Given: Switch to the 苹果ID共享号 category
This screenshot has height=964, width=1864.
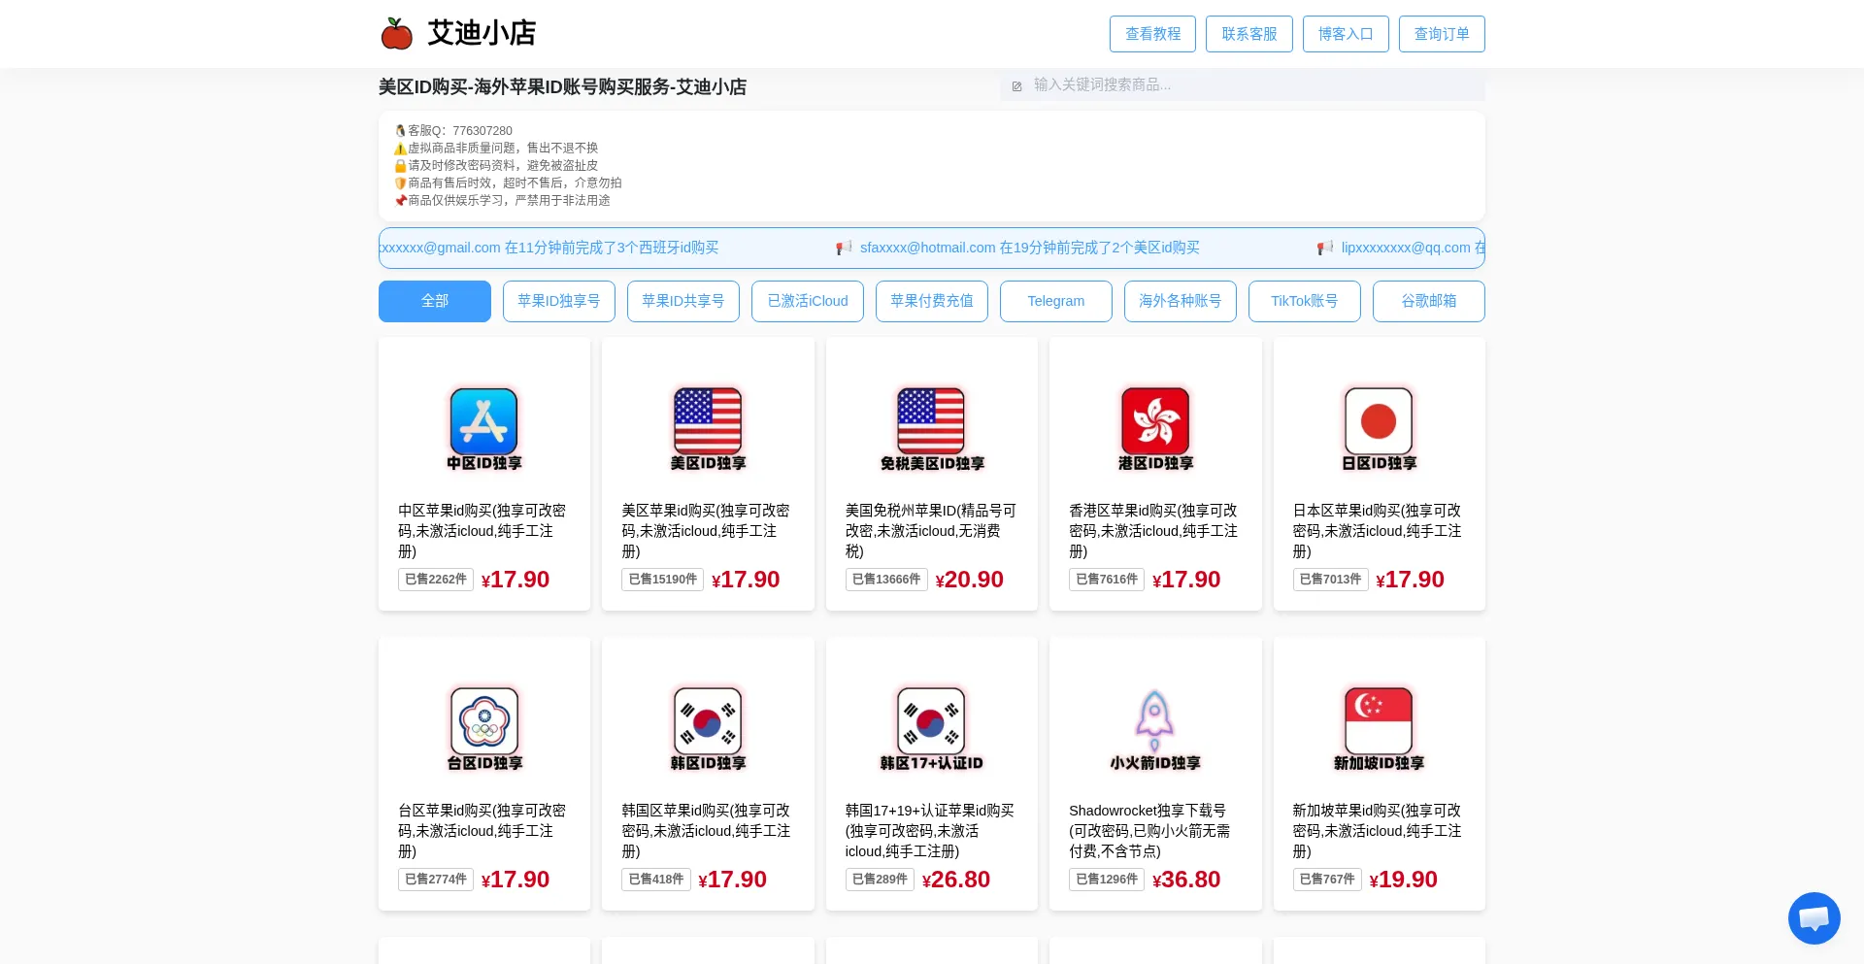Looking at the screenshot, I should [x=683, y=301].
